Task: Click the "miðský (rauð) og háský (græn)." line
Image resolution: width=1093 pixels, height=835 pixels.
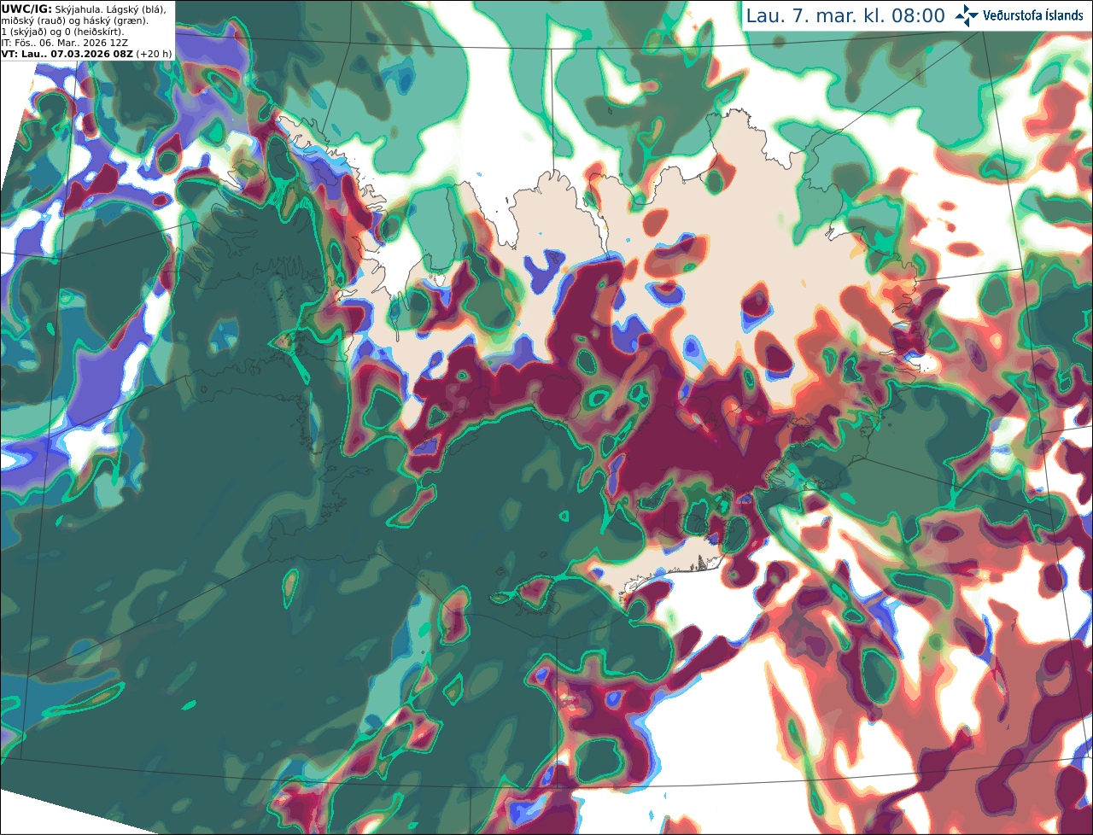Action: [x=73, y=20]
